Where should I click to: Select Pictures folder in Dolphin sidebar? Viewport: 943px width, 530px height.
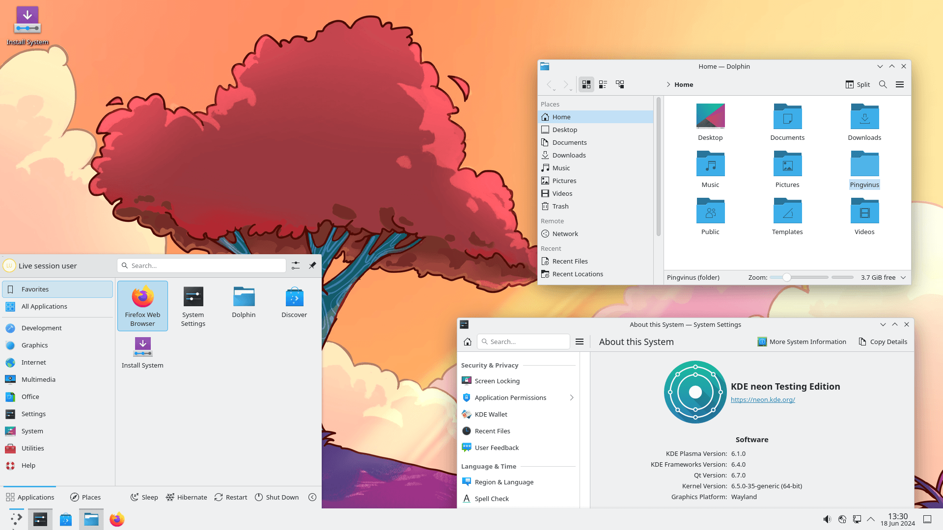[x=563, y=180]
